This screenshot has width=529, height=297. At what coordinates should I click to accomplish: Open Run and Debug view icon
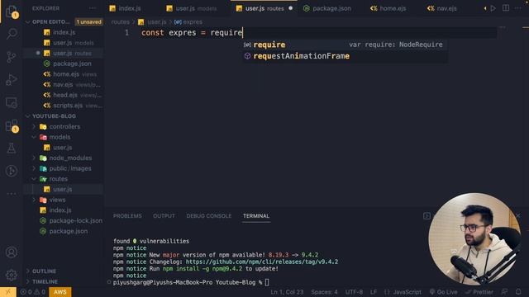(x=12, y=80)
